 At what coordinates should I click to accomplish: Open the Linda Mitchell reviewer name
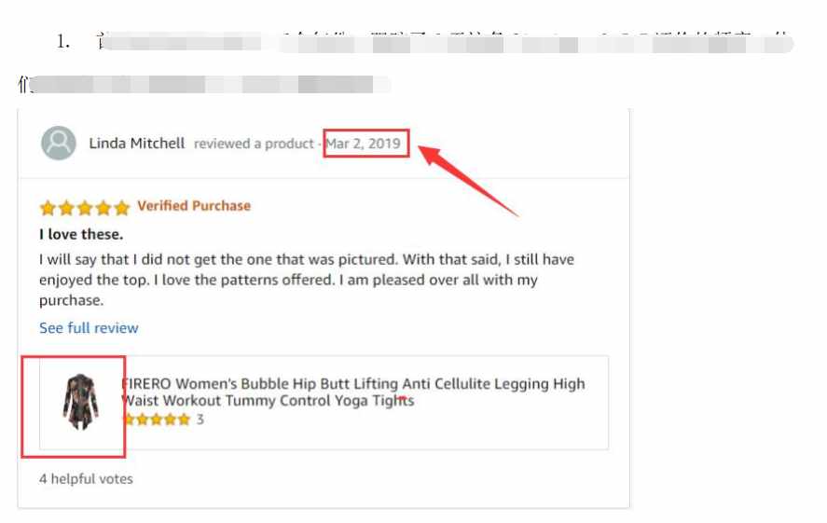tap(137, 144)
